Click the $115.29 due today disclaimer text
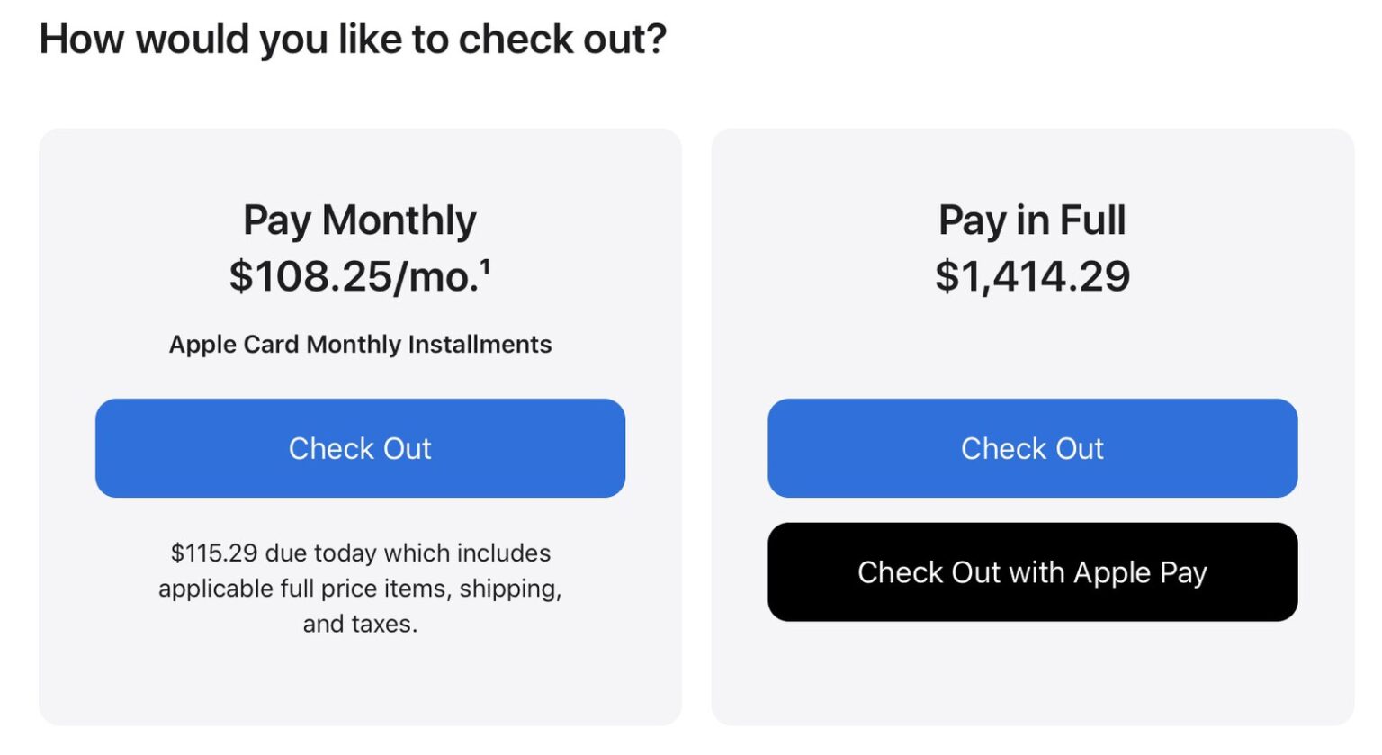 pos(360,588)
